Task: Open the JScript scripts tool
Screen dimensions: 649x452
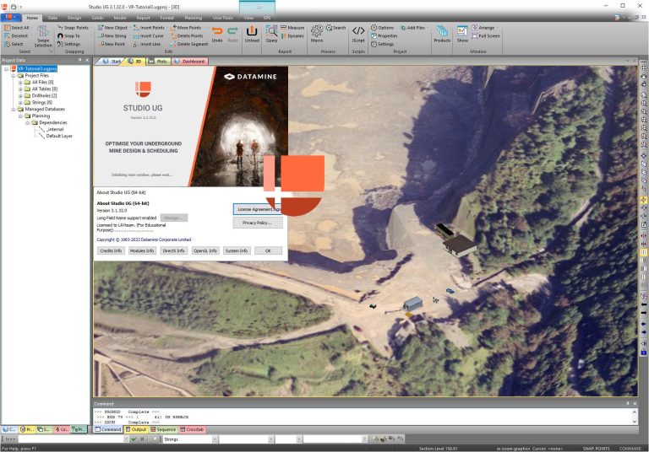Action: pos(358,35)
